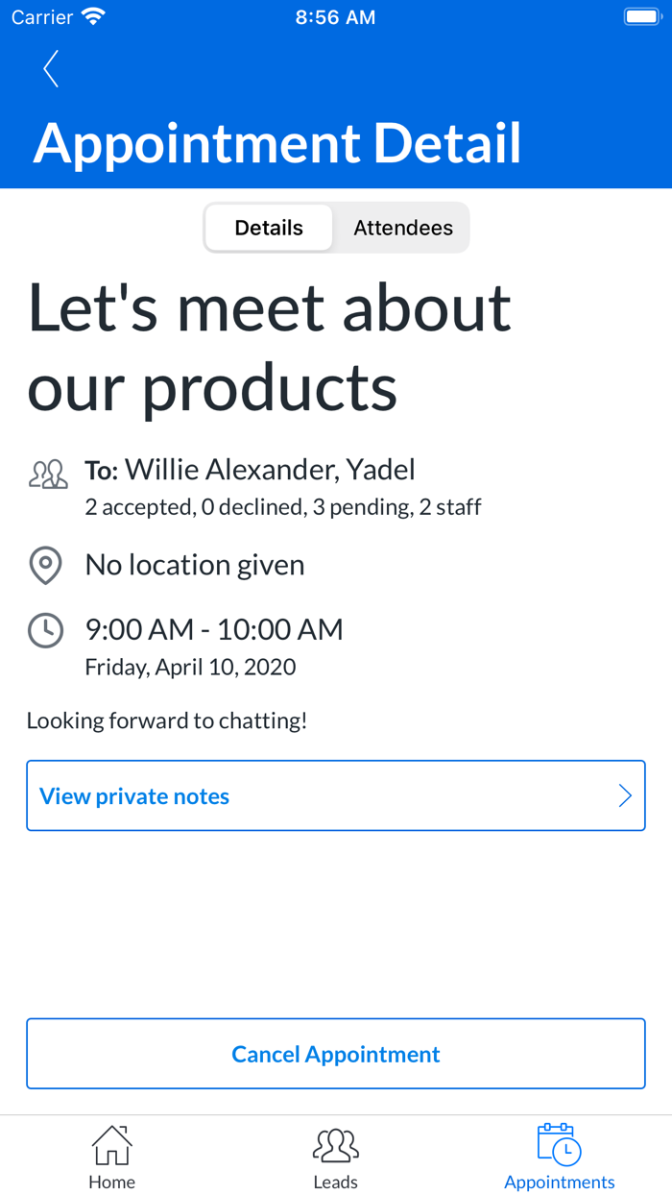Cancel the appointment
The width and height of the screenshot is (672, 1195).
click(x=335, y=1053)
